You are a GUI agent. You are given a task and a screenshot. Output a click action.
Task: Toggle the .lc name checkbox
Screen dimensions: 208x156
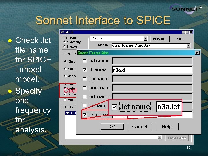84,105
